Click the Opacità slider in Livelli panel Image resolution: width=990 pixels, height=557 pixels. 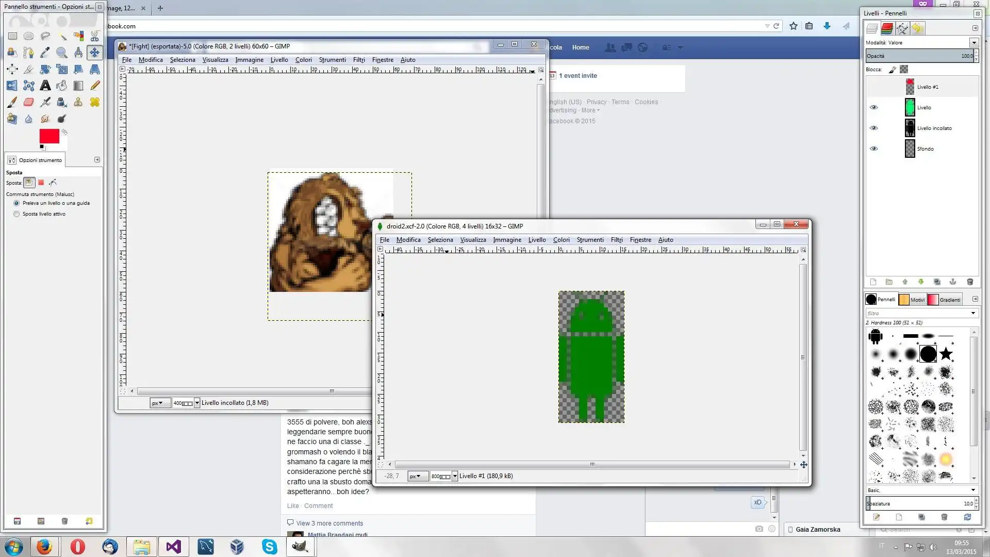pos(920,56)
